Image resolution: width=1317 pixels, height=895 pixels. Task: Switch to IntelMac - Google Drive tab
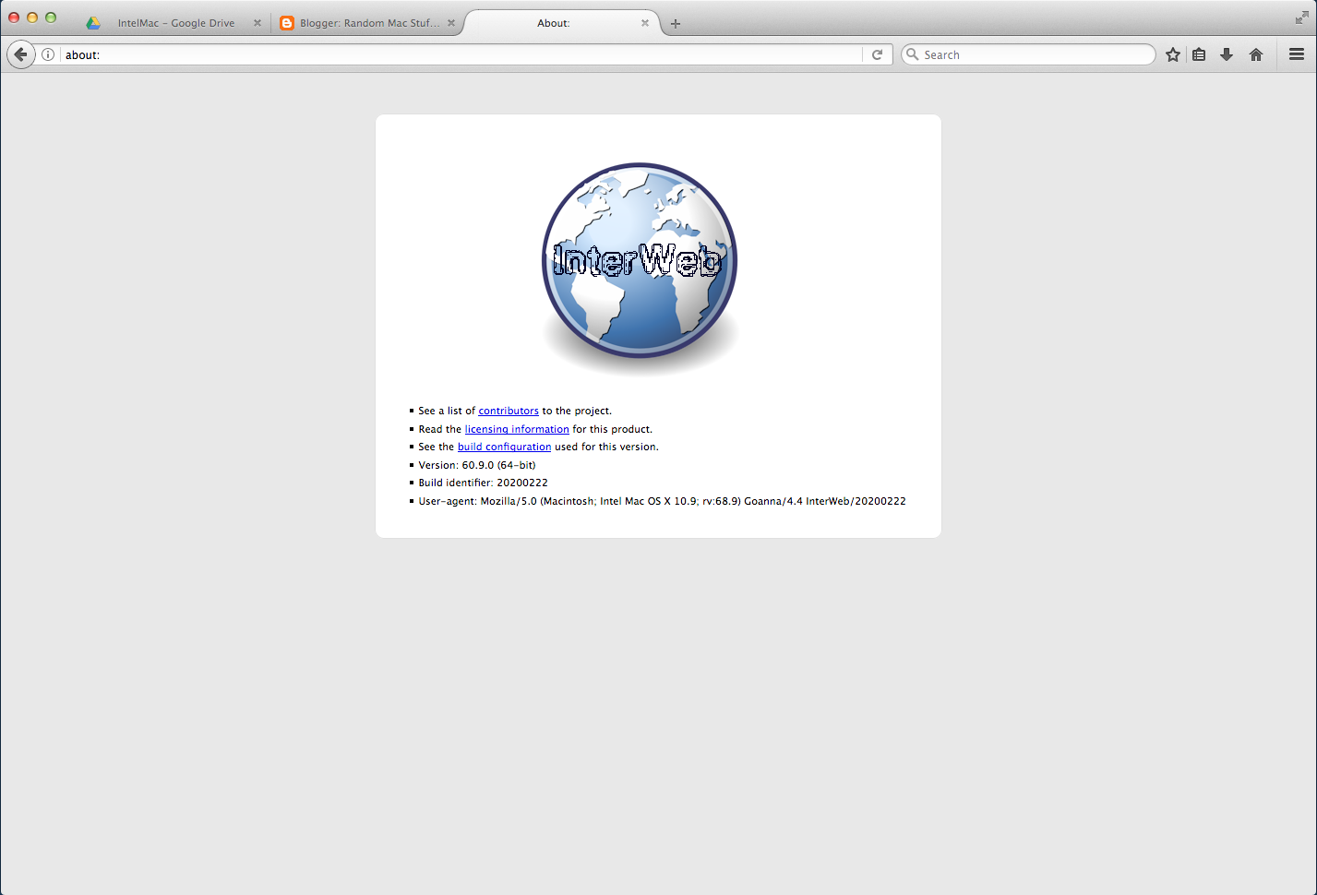175,23
